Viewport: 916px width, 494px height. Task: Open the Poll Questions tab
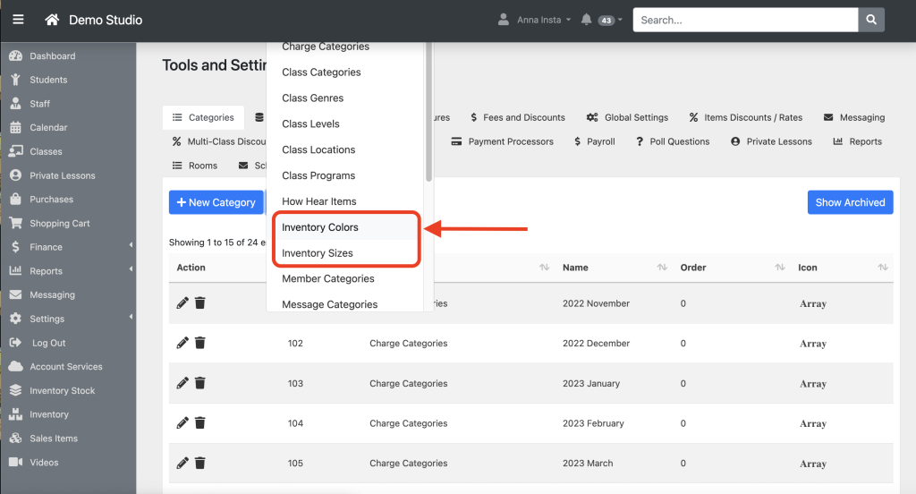click(x=673, y=141)
